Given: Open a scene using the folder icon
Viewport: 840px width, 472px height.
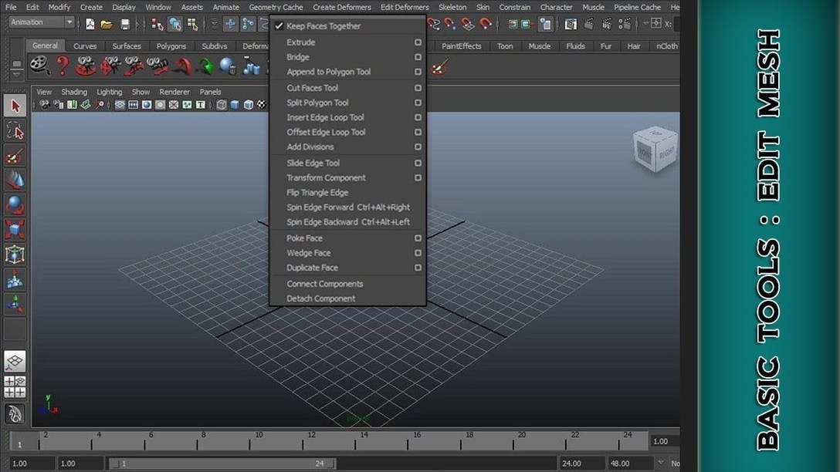Looking at the screenshot, I should coord(107,24).
